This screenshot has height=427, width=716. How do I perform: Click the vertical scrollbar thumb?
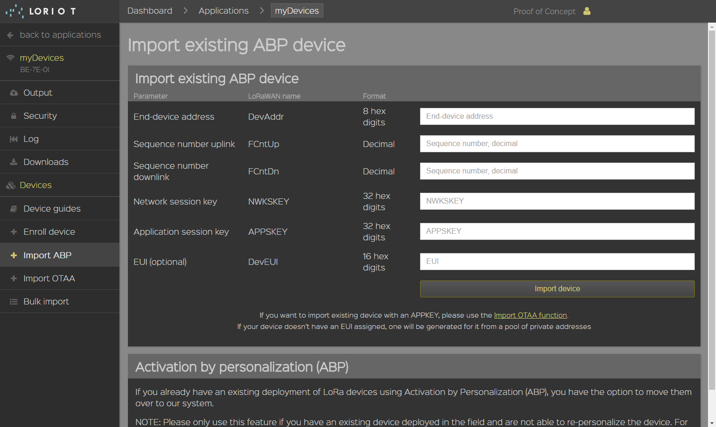point(712,210)
